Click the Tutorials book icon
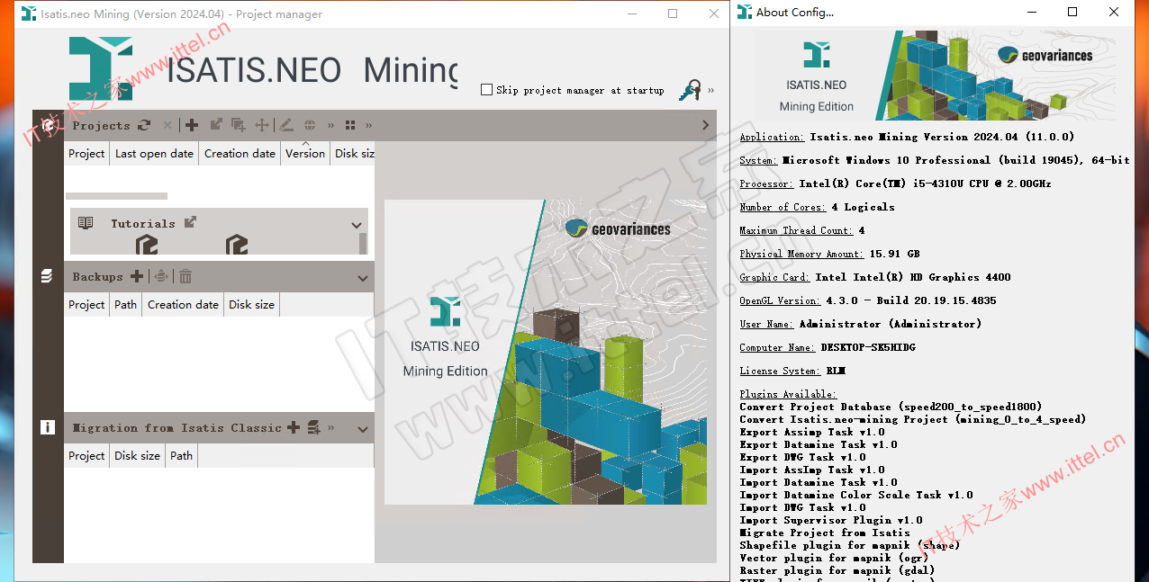The height and width of the screenshot is (582, 1149). (86, 223)
